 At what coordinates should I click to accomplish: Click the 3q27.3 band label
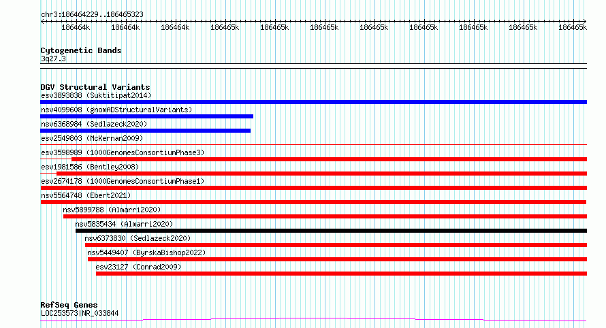(53, 59)
